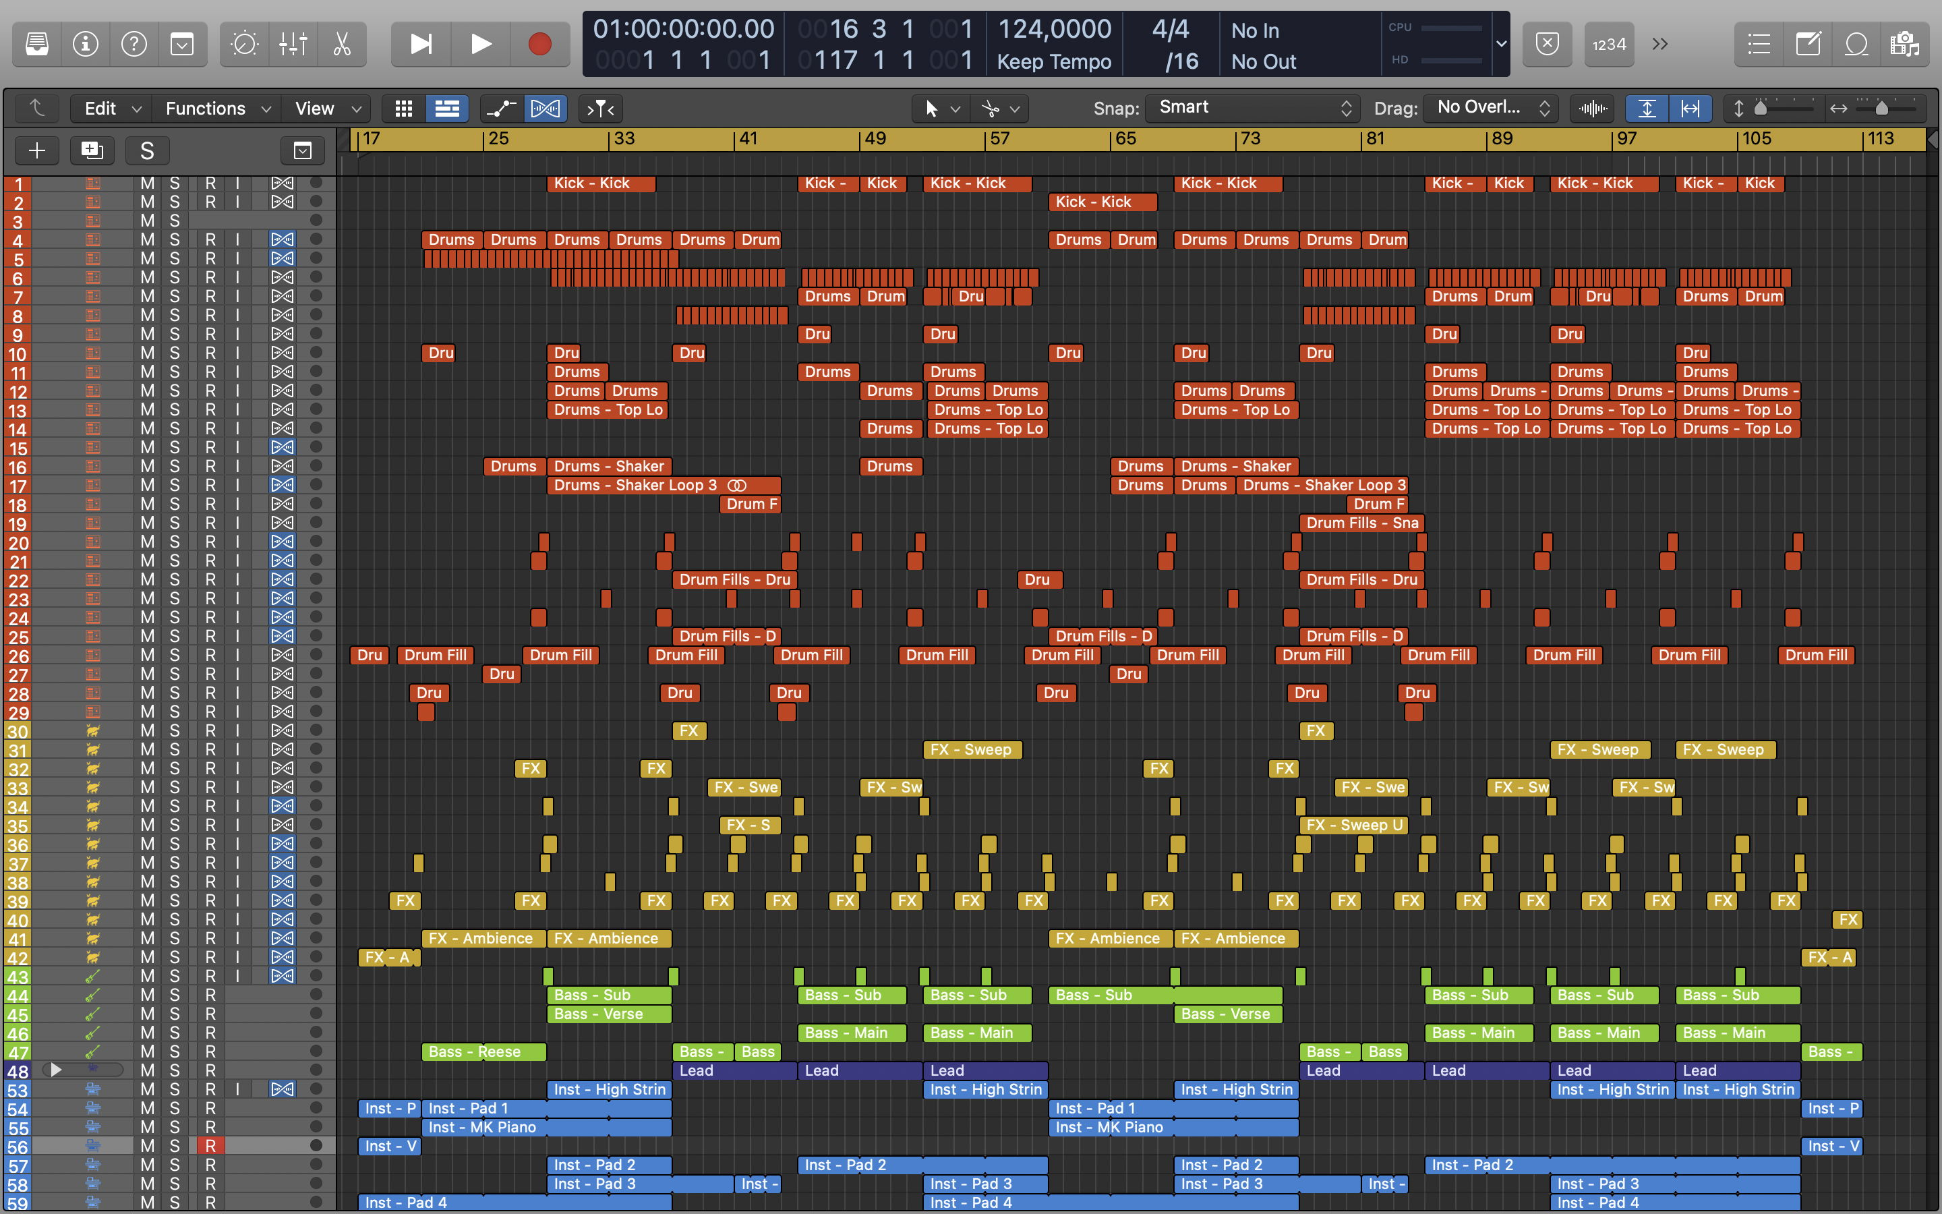
Task: Click the CPU meter
Action: (1435, 28)
